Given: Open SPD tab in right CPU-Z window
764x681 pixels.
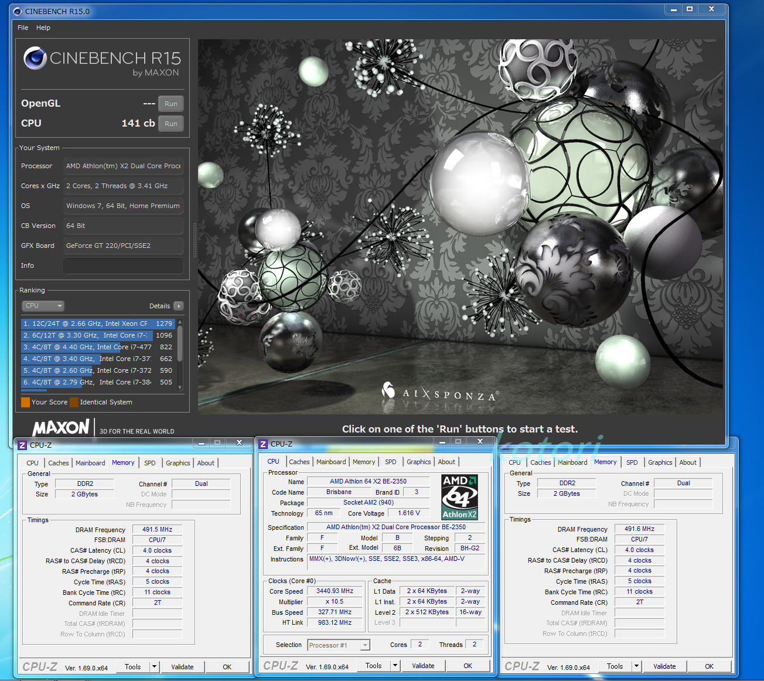Looking at the screenshot, I should [632, 462].
